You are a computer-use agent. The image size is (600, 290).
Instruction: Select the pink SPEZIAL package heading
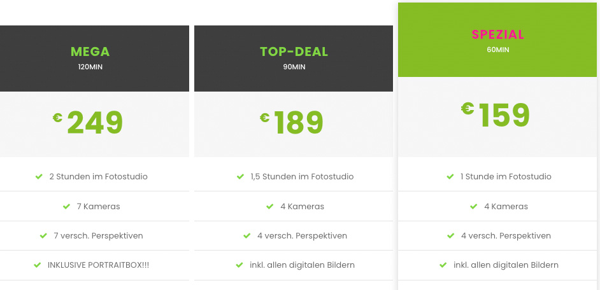pyautogui.click(x=498, y=34)
